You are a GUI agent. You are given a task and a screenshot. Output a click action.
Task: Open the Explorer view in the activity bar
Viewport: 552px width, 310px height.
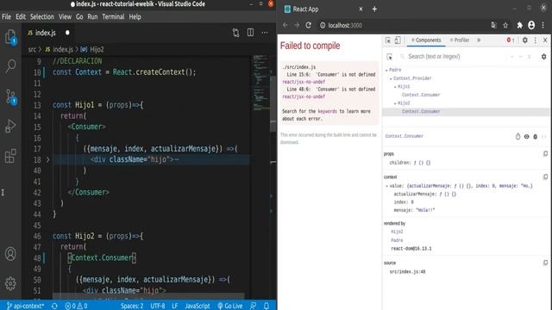10,37
